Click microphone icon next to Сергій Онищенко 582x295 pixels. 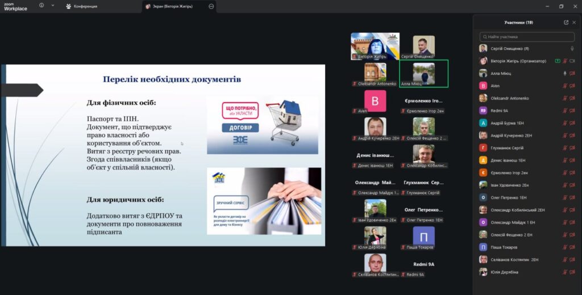point(572,49)
